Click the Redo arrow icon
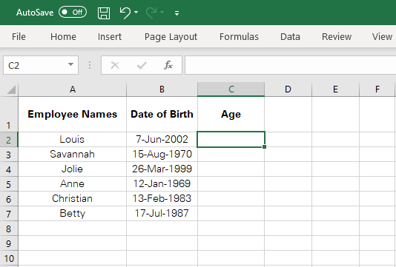This screenshot has height=267, width=396. [x=151, y=13]
